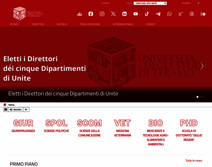Click the Cerca label text

(x=129, y=3)
